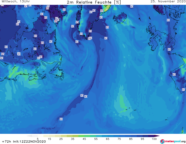186x144 pixels.
Task: Click the 'Init:12Z22NOV2020' run label
Action: (x=29, y=141)
